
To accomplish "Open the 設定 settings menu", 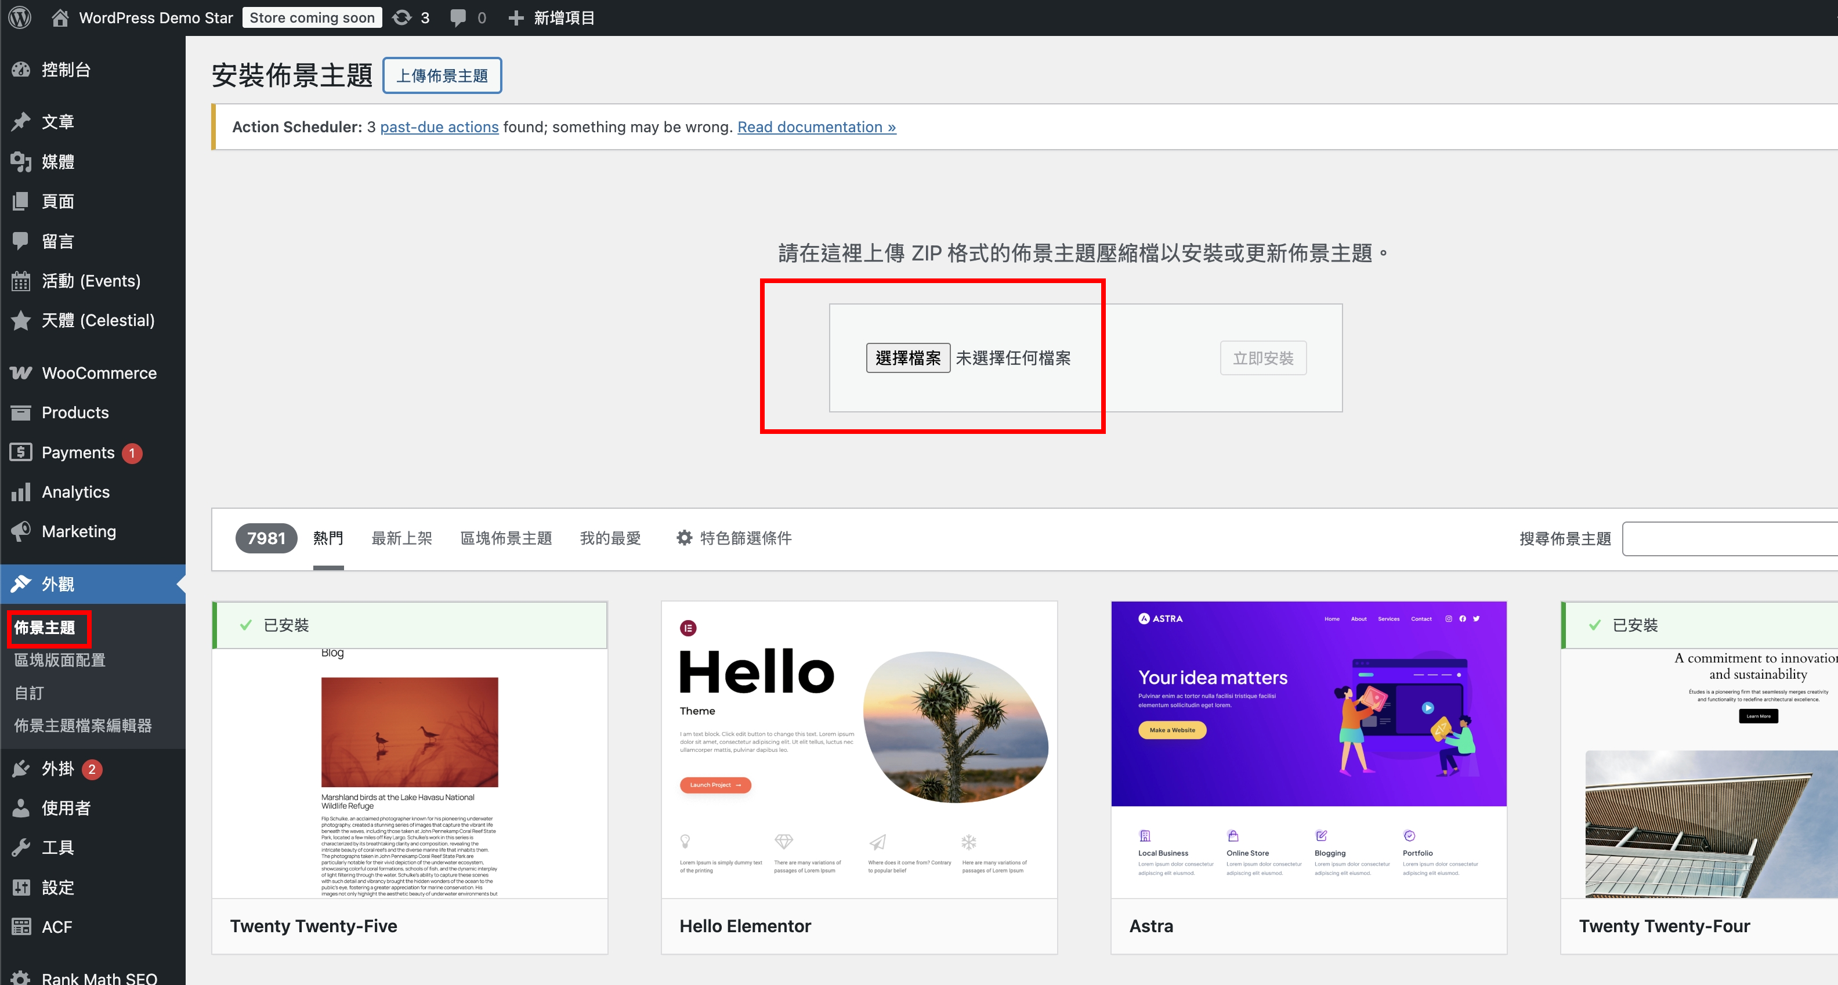I will (58, 888).
